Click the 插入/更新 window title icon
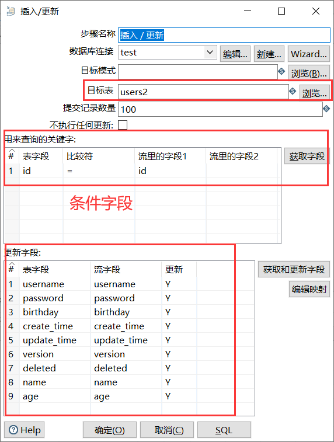The image size is (334, 442). (11, 11)
